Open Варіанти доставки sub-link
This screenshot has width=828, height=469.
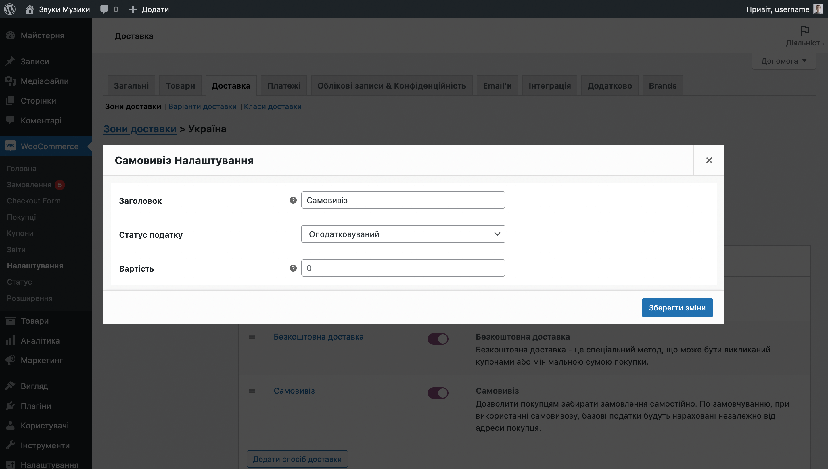coord(202,106)
